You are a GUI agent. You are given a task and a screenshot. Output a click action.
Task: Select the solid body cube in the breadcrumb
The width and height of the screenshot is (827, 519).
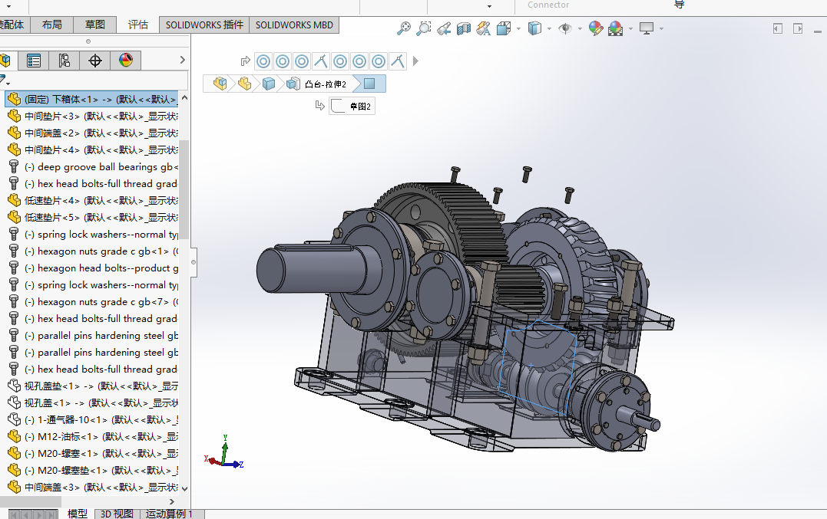[x=269, y=84]
